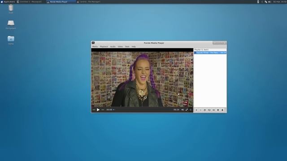Toggle shuffle mode for the playlist

(x=213, y=110)
